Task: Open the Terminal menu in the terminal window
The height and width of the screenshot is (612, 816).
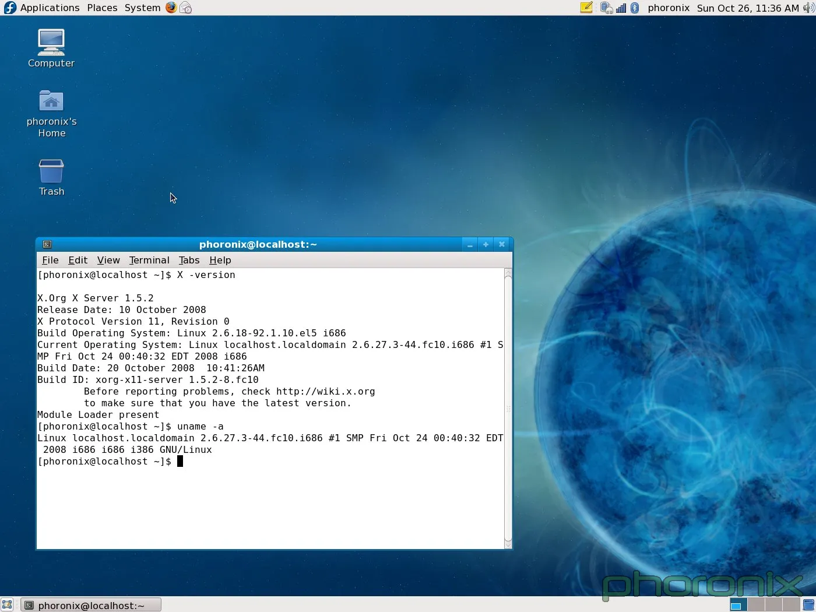Action: coord(149,260)
